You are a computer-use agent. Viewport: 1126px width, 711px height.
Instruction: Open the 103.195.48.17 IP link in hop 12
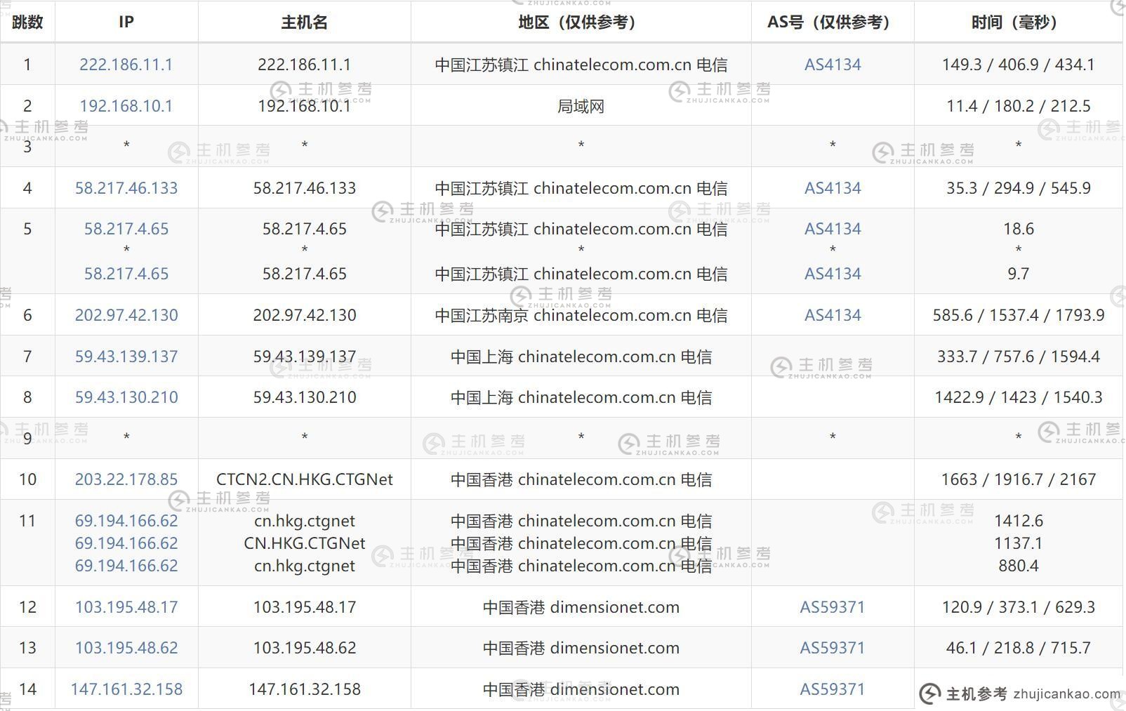coord(126,607)
